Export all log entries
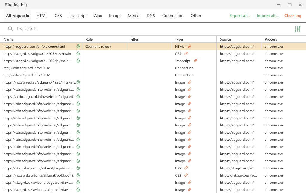 click(240, 16)
